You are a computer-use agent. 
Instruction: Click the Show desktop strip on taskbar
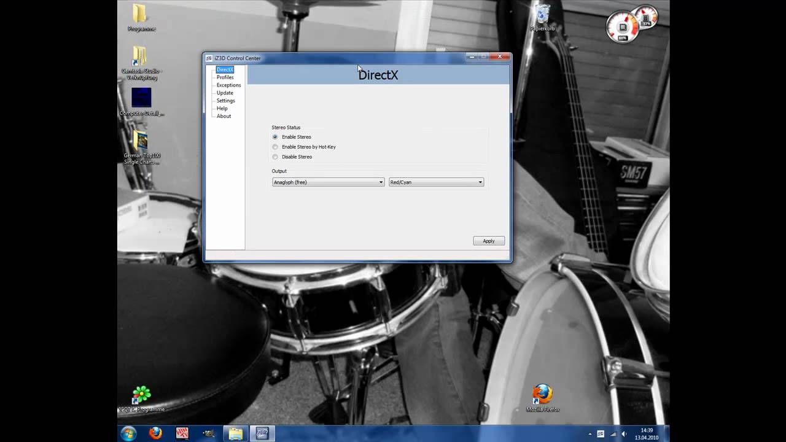(x=666, y=434)
